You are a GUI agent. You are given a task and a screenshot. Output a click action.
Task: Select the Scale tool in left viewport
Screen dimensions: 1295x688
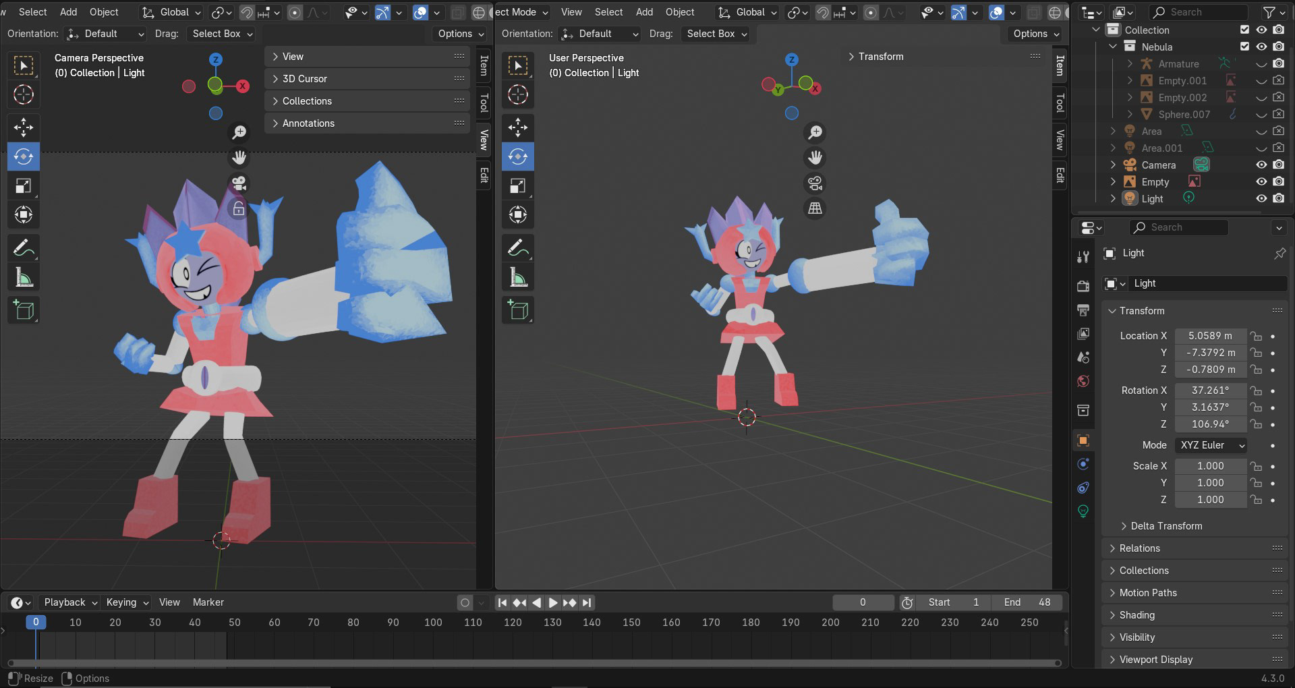coord(24,186)
